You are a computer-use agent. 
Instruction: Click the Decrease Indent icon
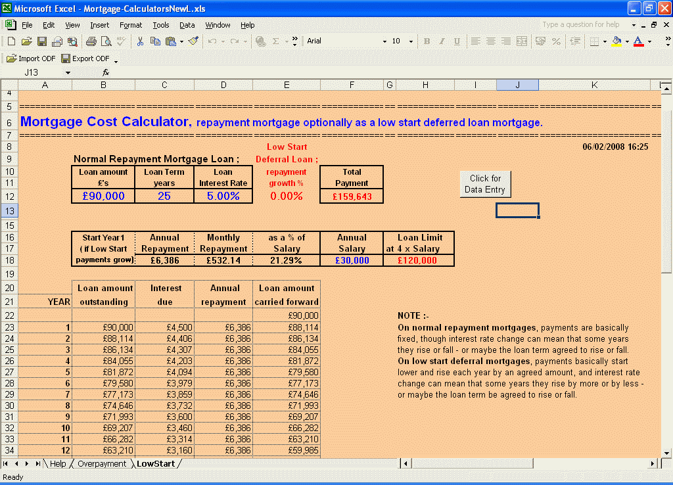click(574, 41)
